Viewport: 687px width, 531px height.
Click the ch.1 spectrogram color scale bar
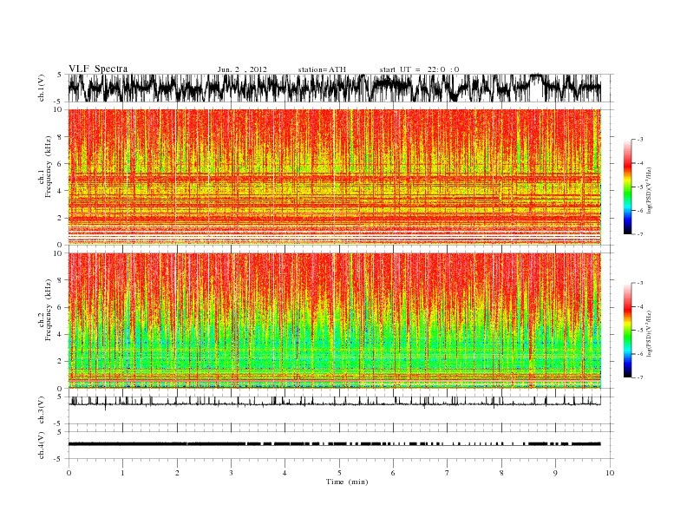tap(627, 187)
